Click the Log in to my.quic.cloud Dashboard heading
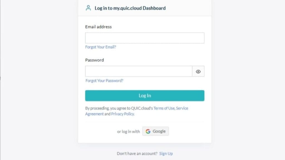This screenshot has width=285, height=160. 130,8
